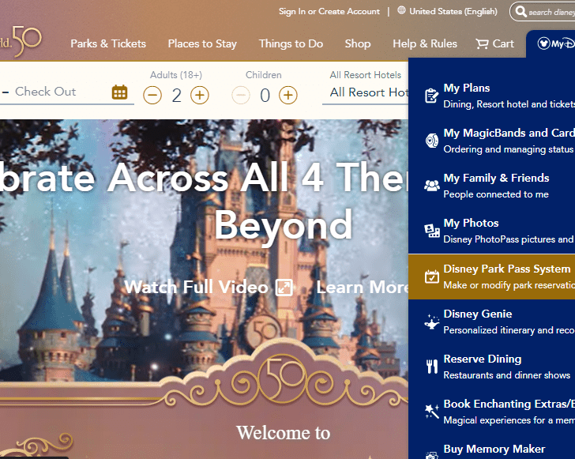This screenshot has width=575, height=459.
Task: Open Reserve Dining menu entry
Action: tap(491, 367)
